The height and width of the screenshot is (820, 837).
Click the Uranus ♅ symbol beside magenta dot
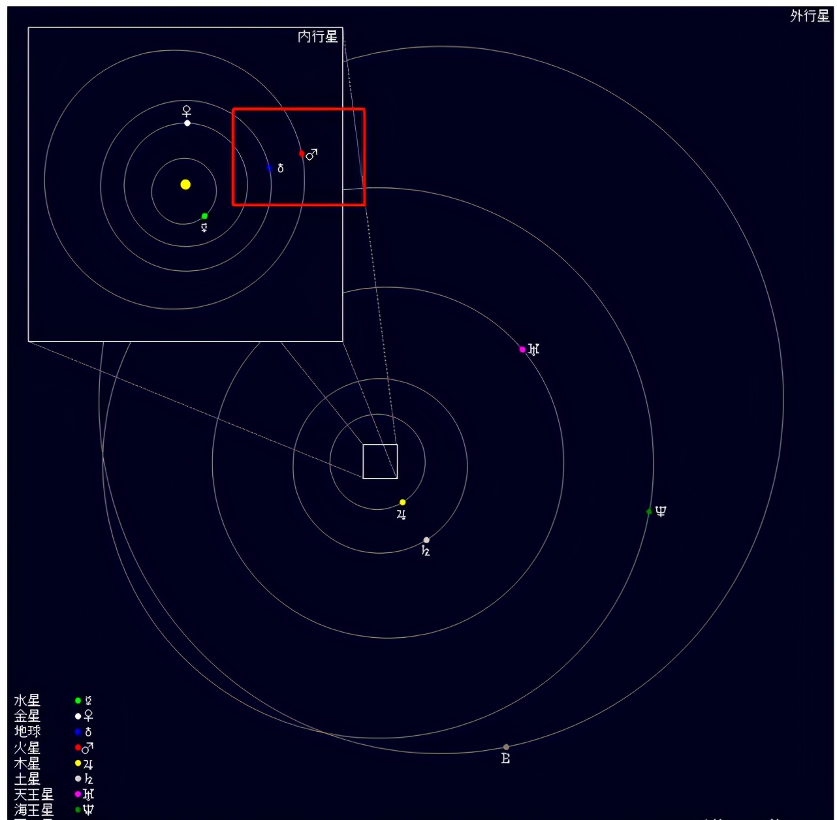[533, 349]
